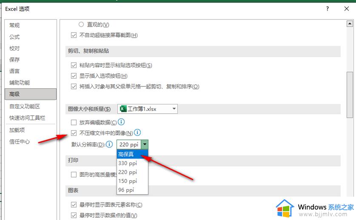Enable 放弃编辑数据 checkbox

click(x=74, y=123)
